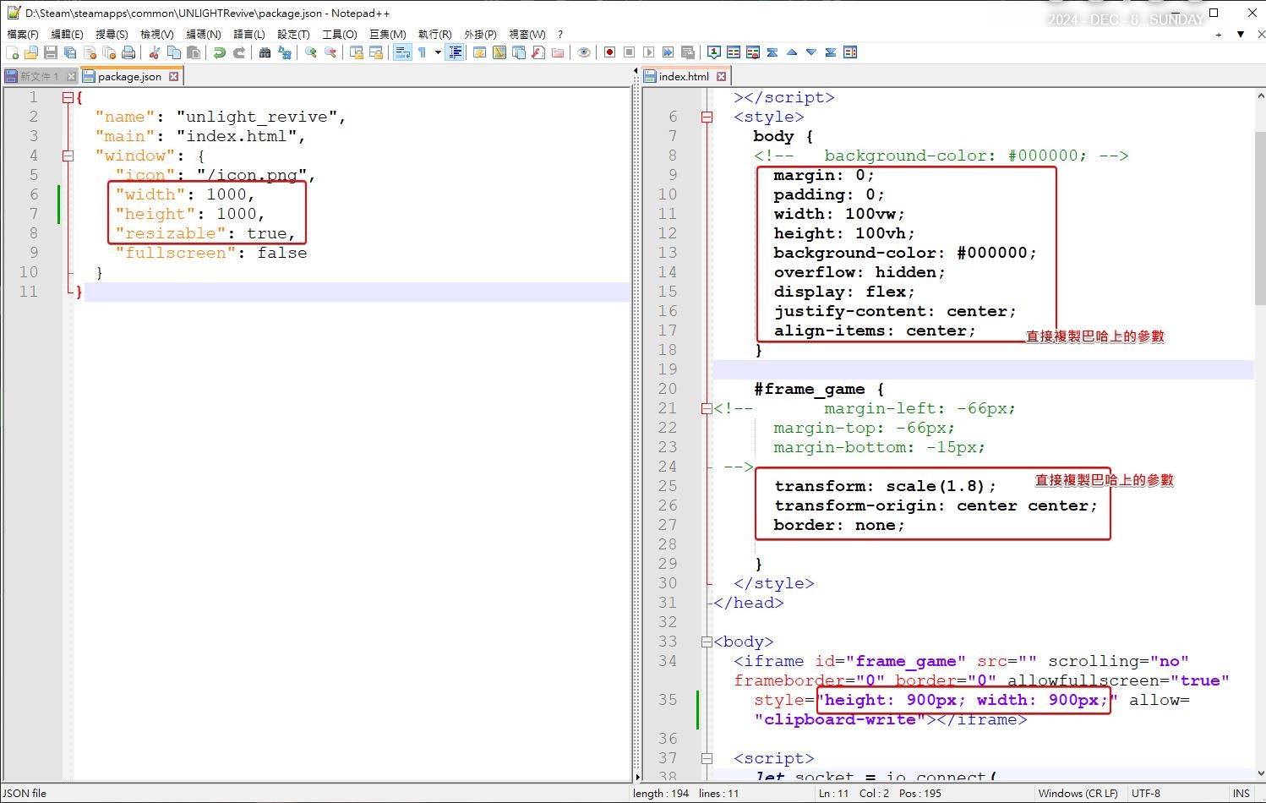
Task: Open the 檔案(F) menu
Action: (x=23, y=35)
